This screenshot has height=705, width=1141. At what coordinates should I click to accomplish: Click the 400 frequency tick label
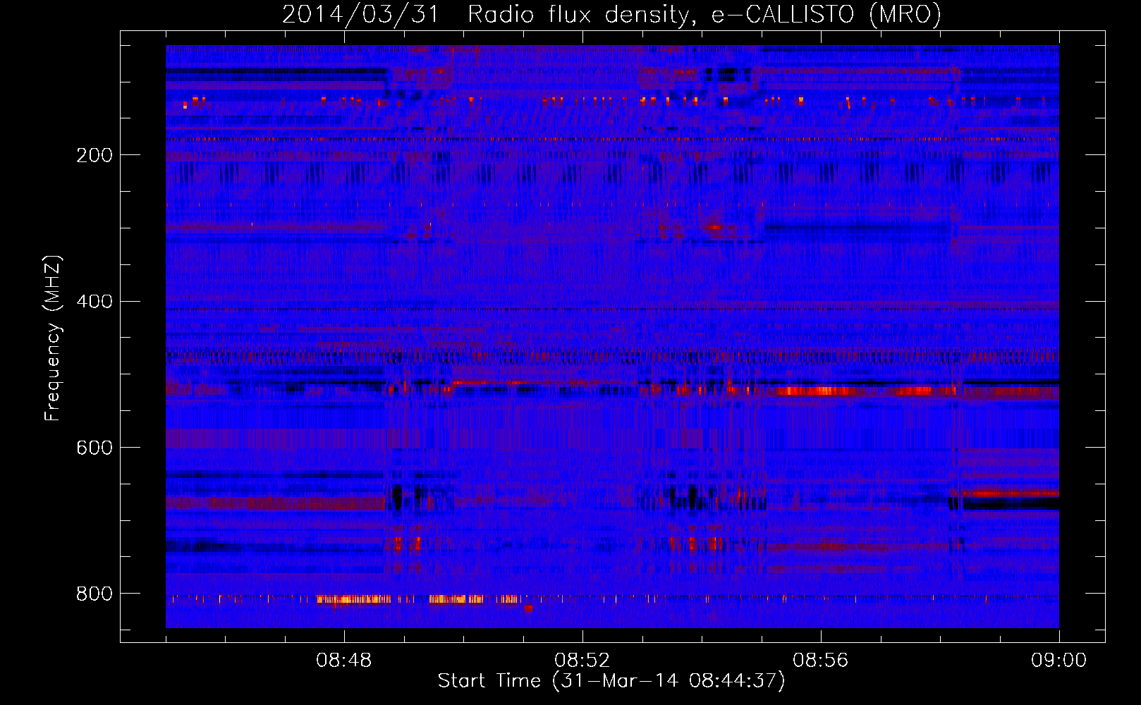tap(94, 302)
